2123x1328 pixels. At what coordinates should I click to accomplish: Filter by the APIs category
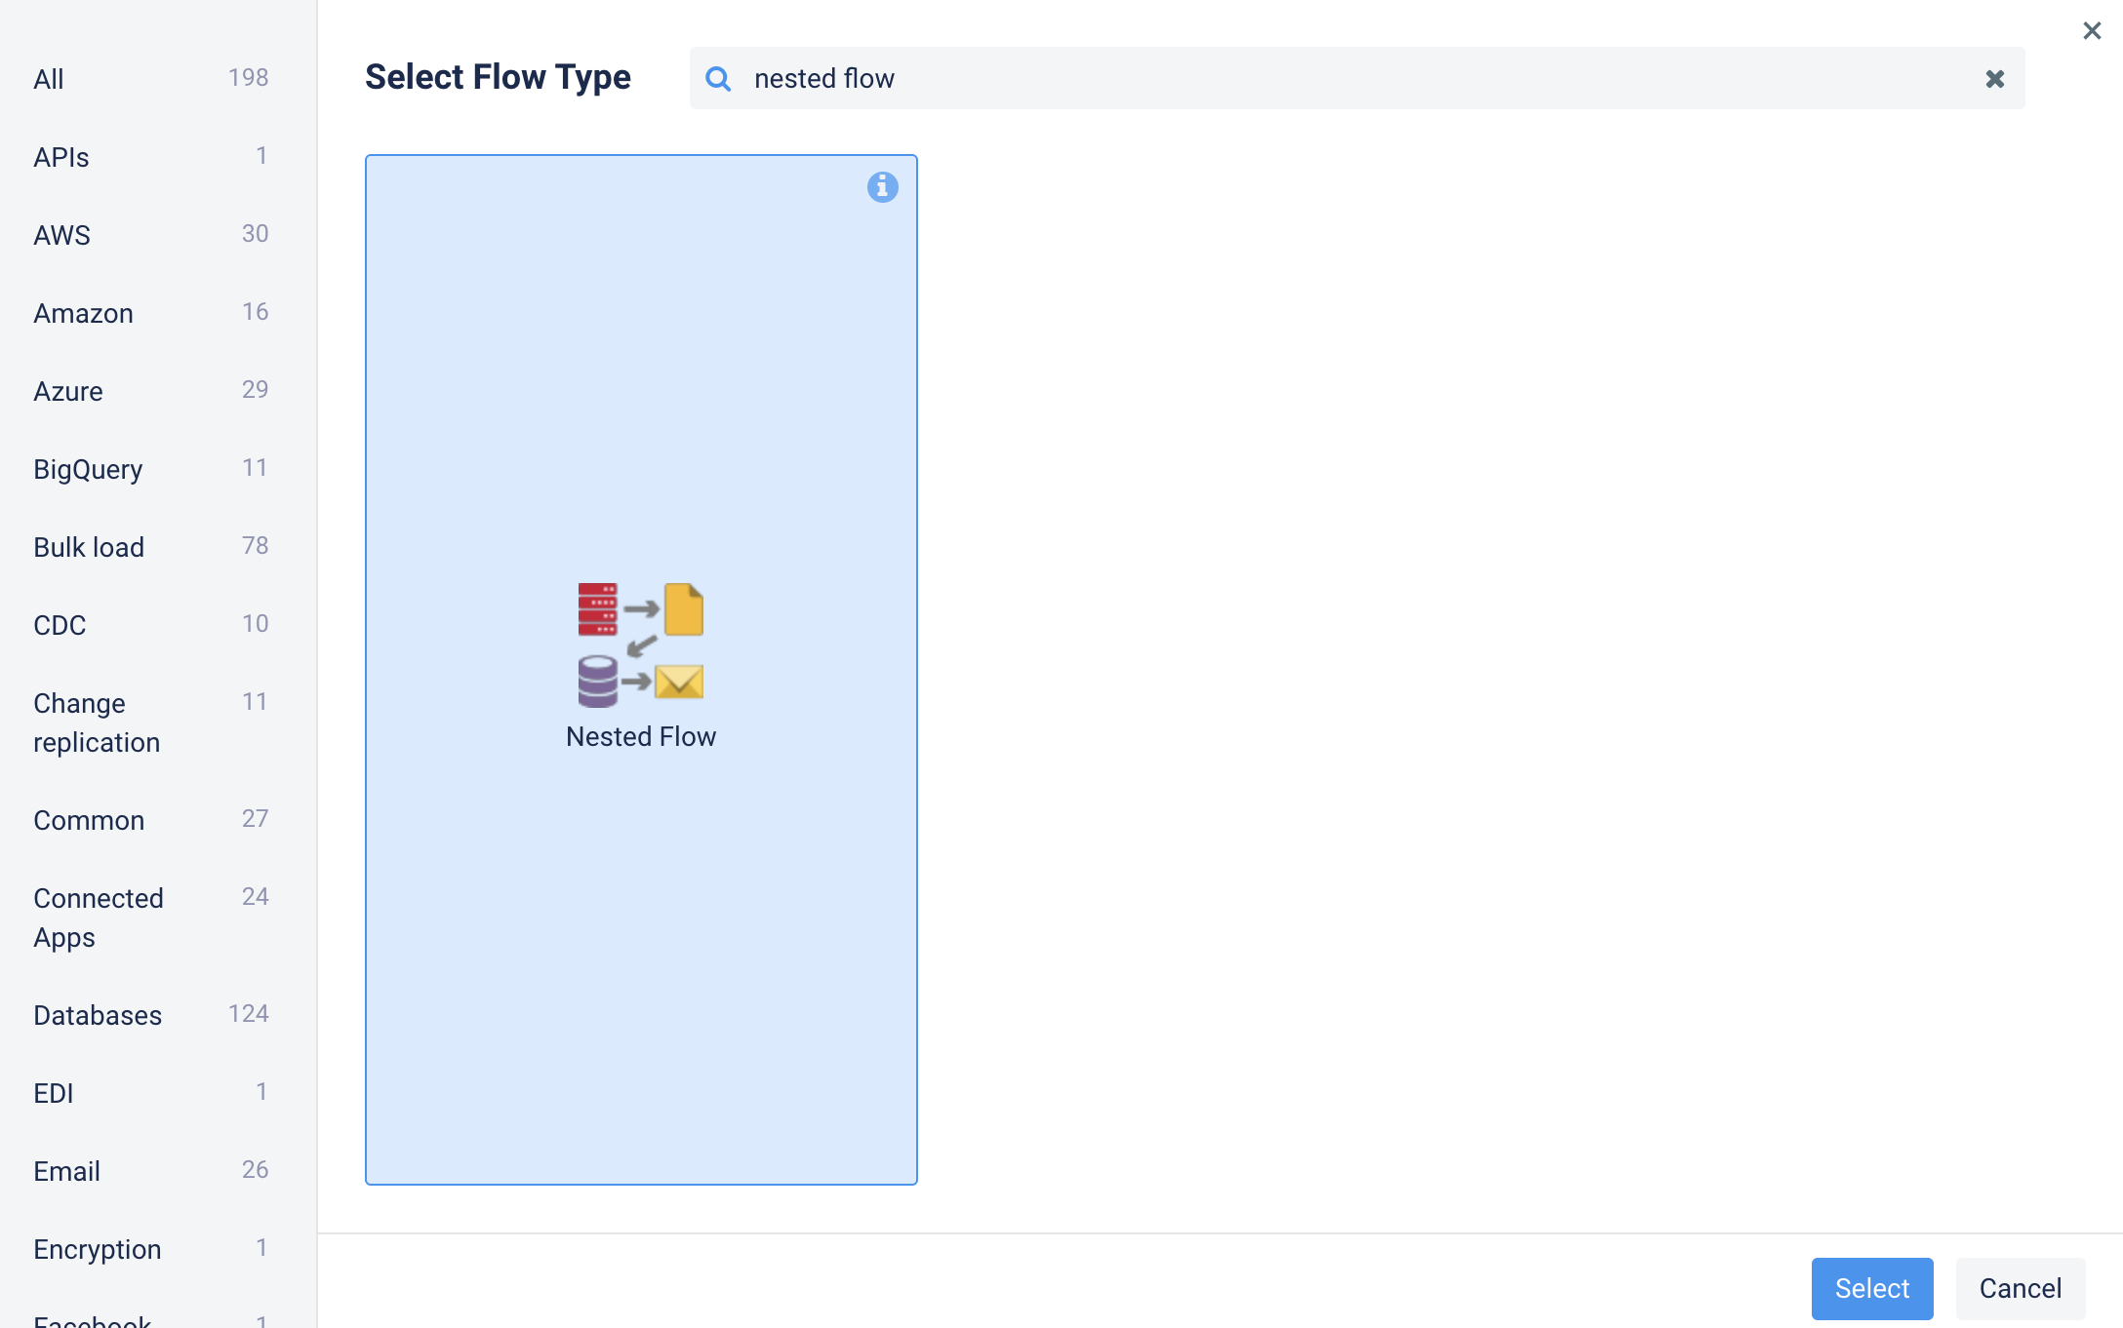click(x=60, y=157)
